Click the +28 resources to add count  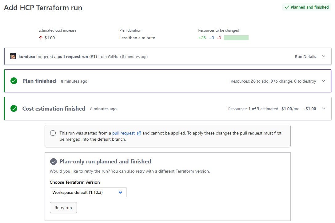202,38
